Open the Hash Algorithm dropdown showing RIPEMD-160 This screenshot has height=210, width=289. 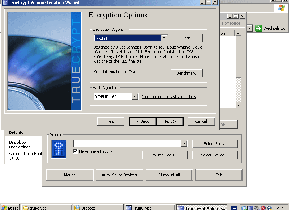135,96
